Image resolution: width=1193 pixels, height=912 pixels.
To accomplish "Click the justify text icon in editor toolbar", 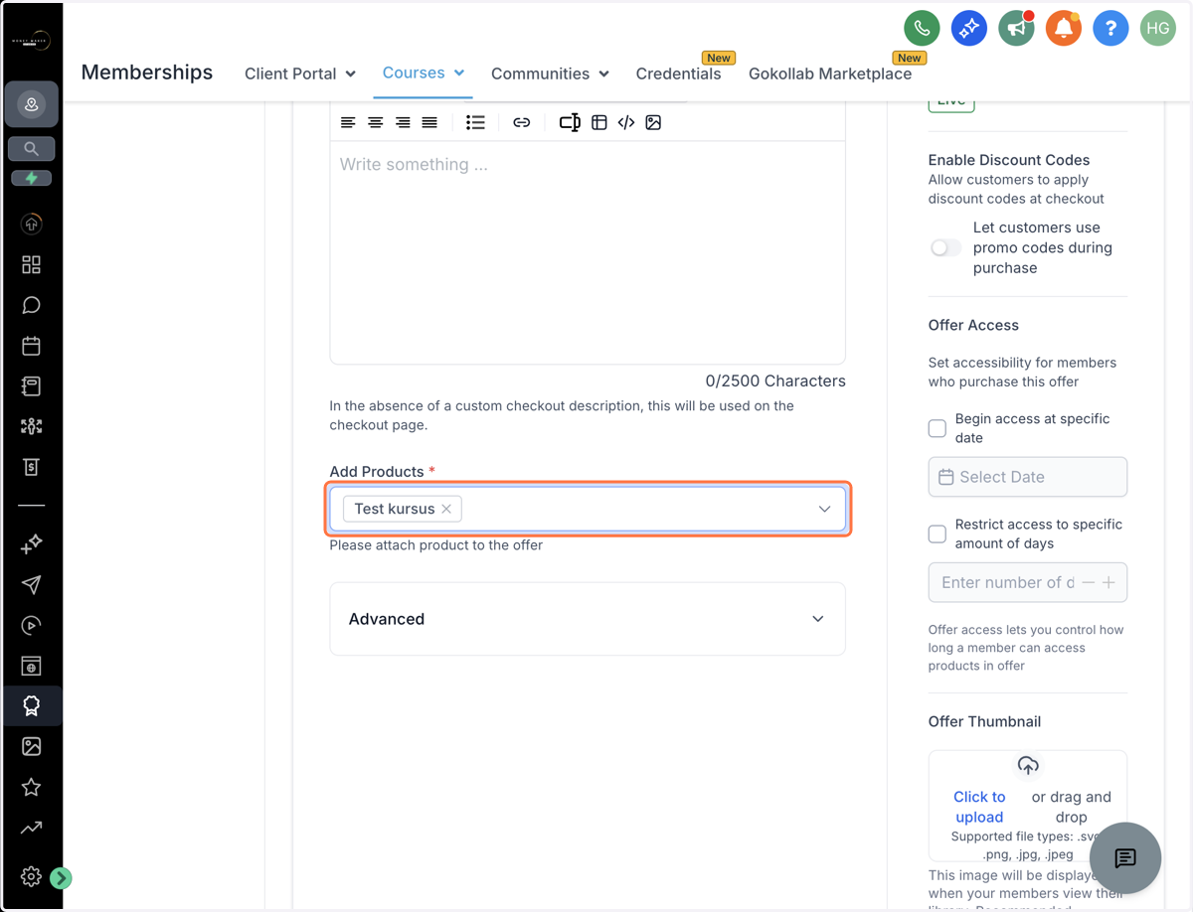I will click(x=429, y=122).
